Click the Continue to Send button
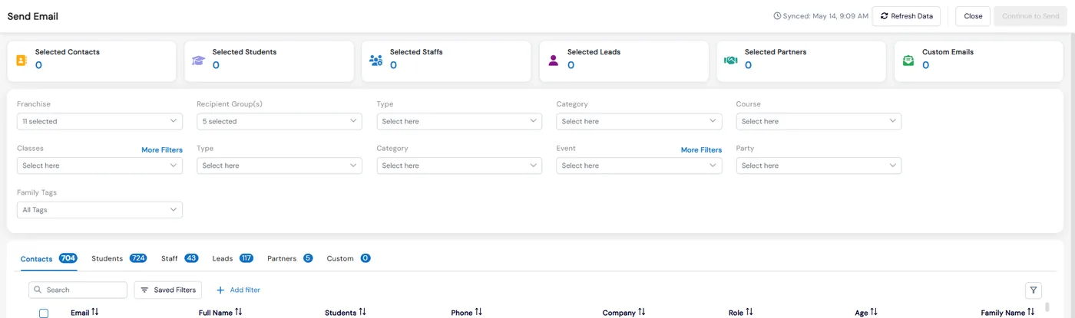 tap(1030, 16)
